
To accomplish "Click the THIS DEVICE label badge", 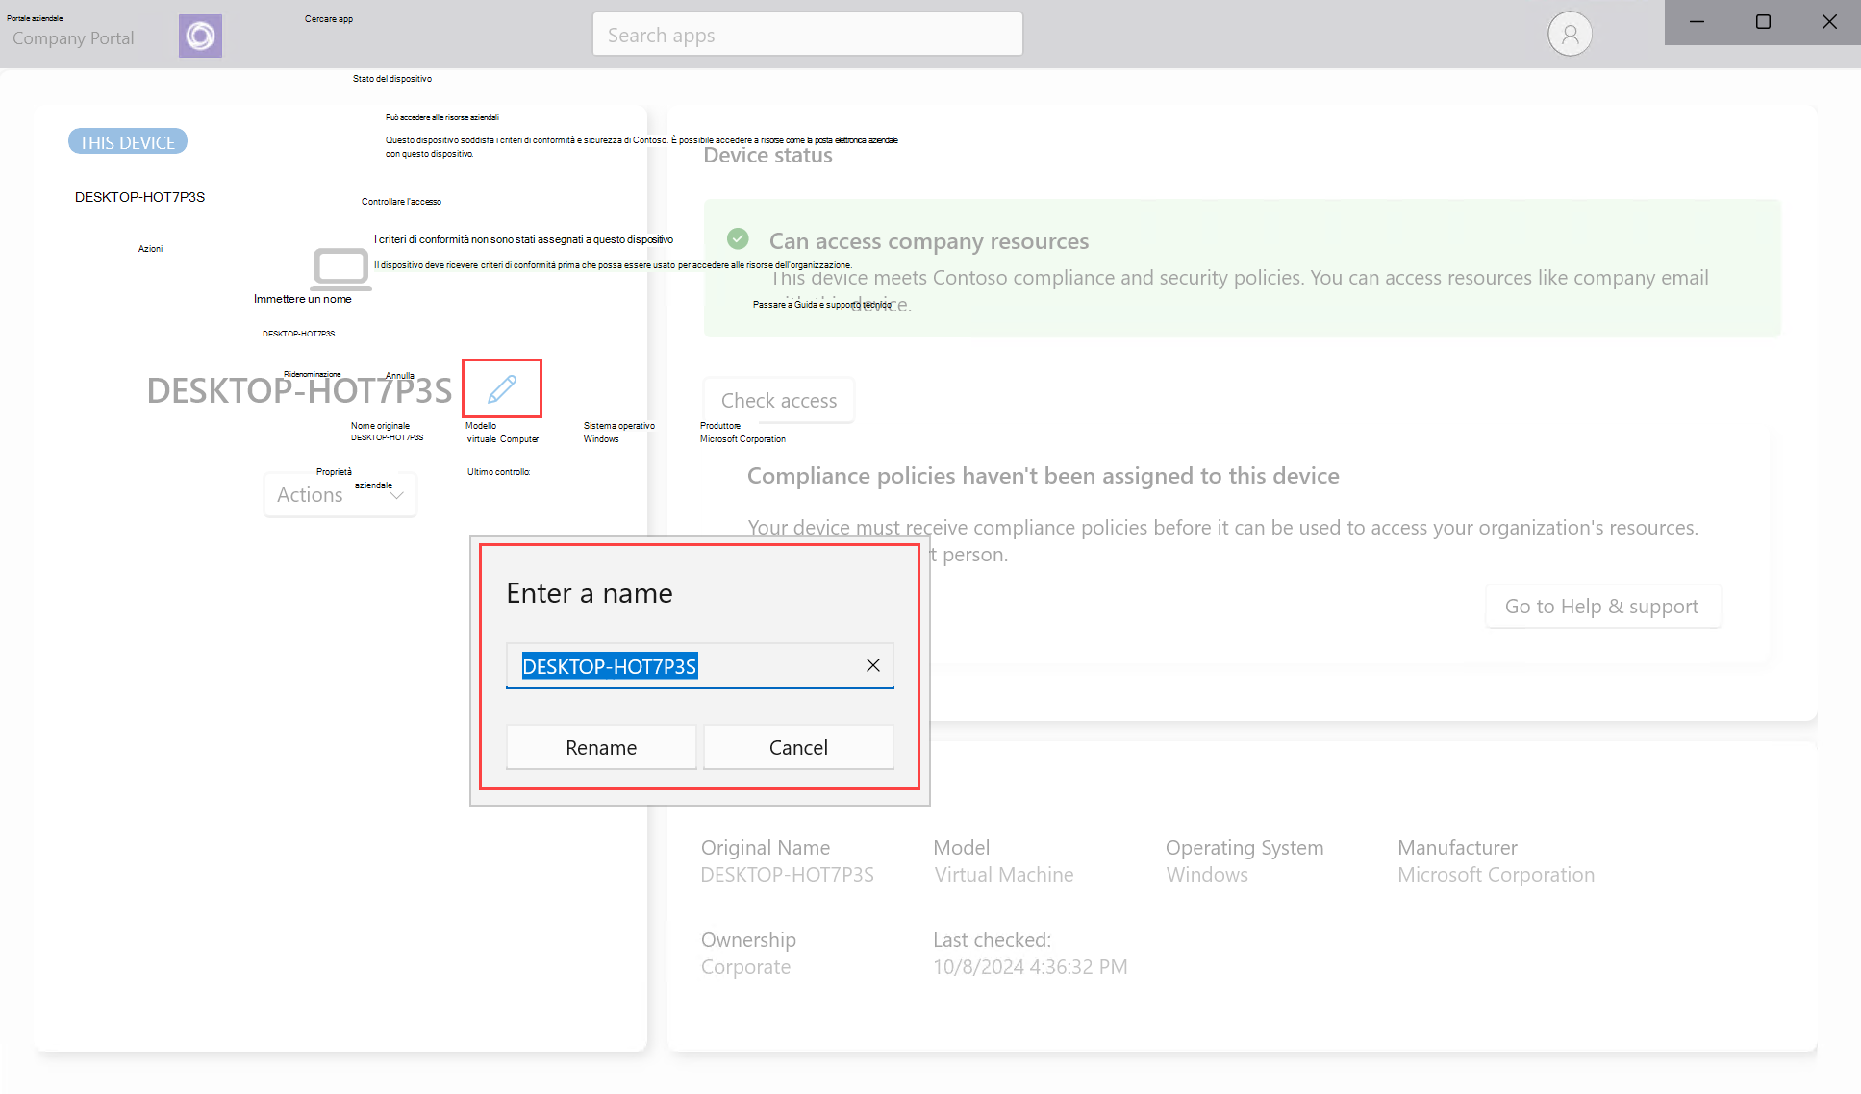I will [125, 142].
